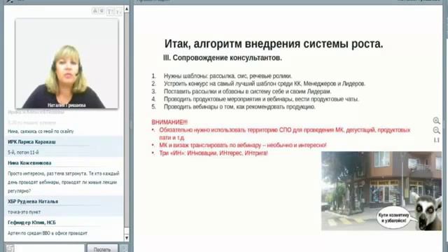Click red heading 'ВНИМАНИЕ!!!'

(x=169, y=122)
